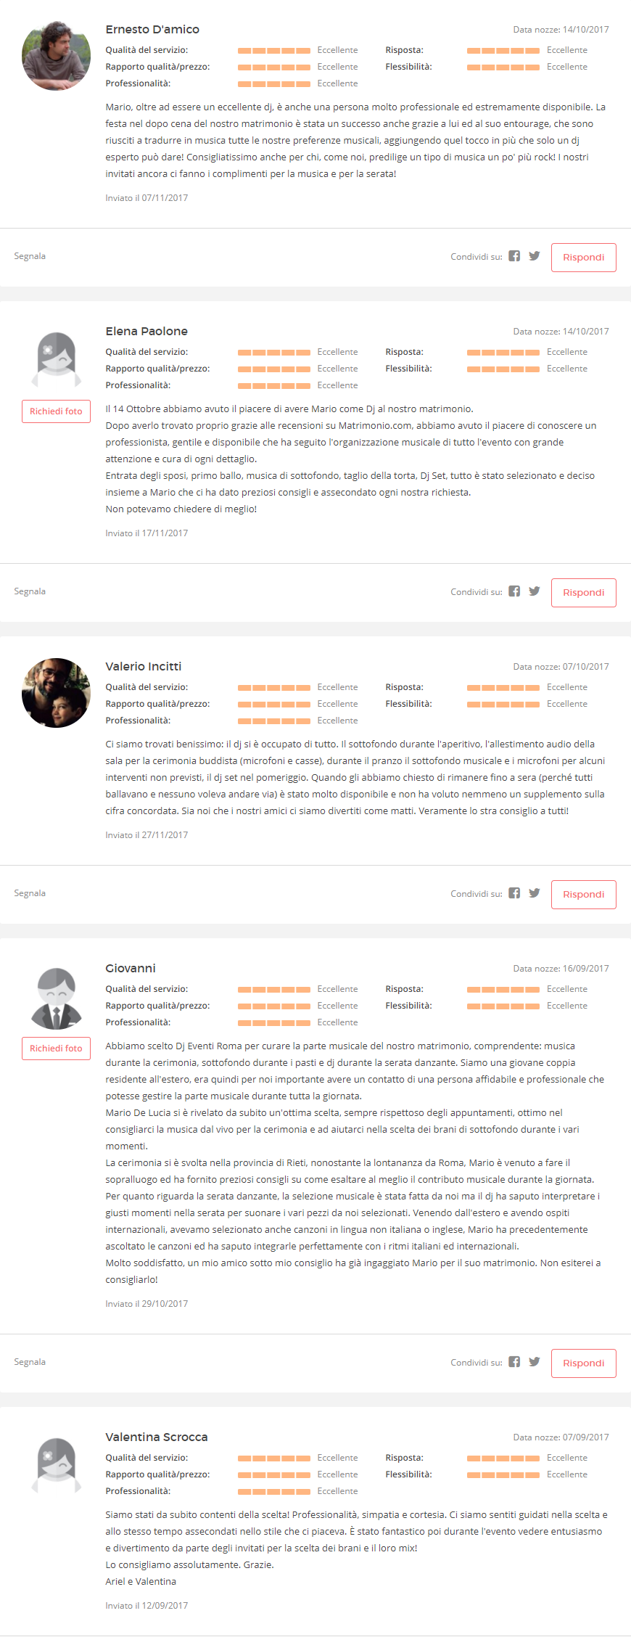Click Richiedi foto under Giovanni's avatar
Image resolution: width=631 pixels, height=1637 pixels.
point(56,1049)
